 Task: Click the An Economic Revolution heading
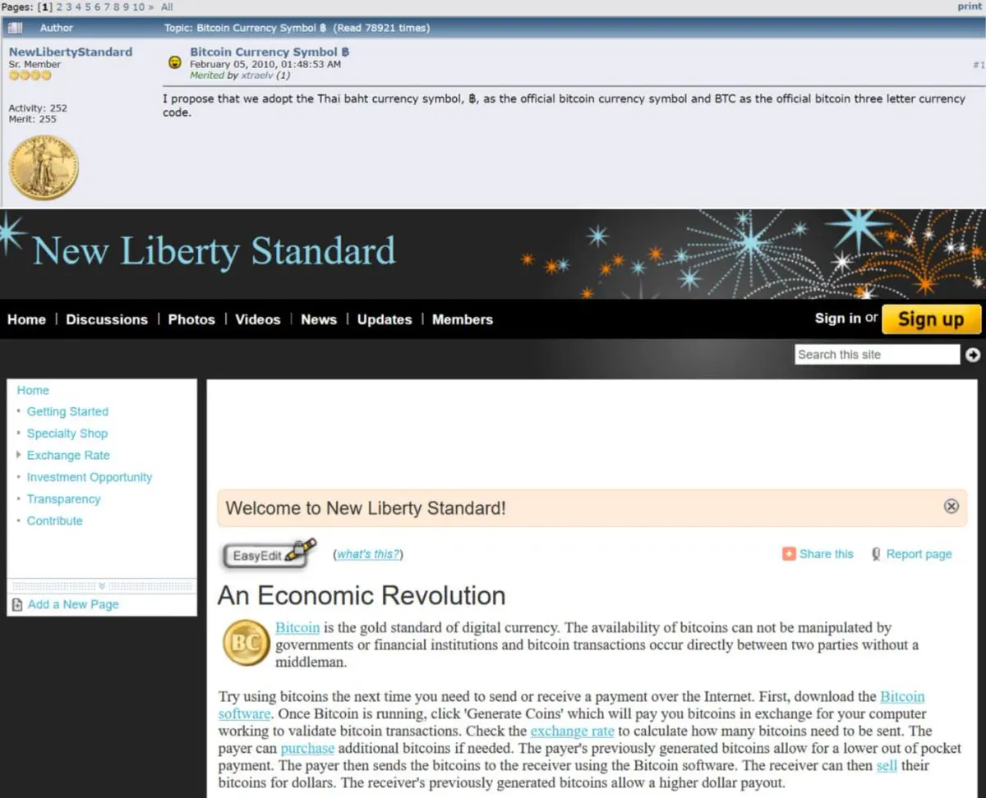coord(362,595)
